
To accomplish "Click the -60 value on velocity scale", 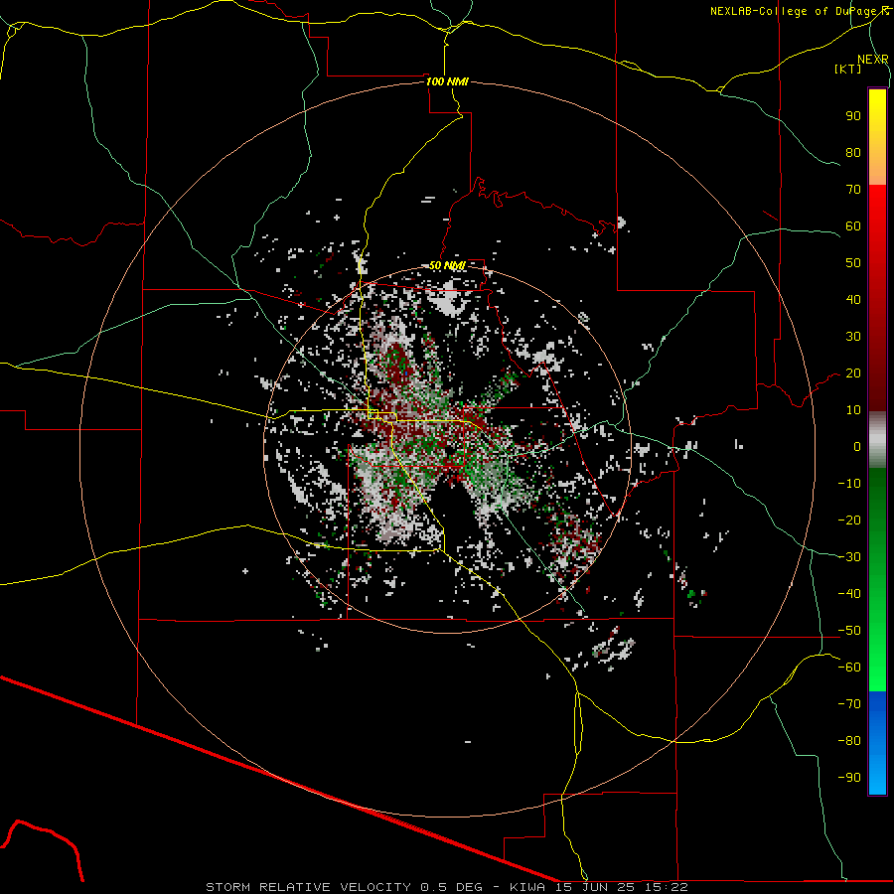I will tap(849, 668).
